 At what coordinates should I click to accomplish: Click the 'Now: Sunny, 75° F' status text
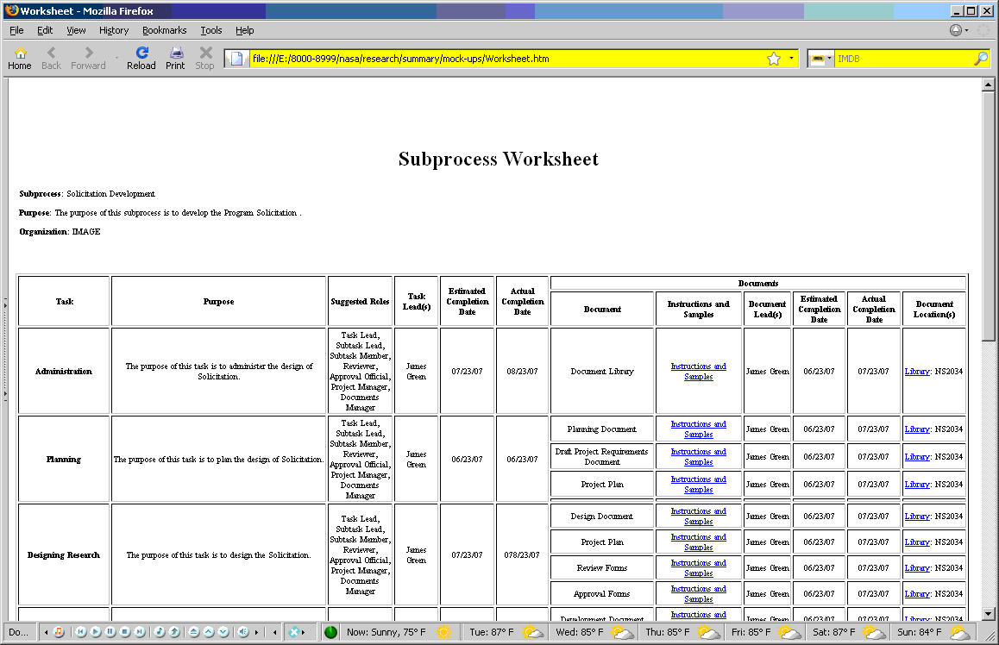(386, 632)
